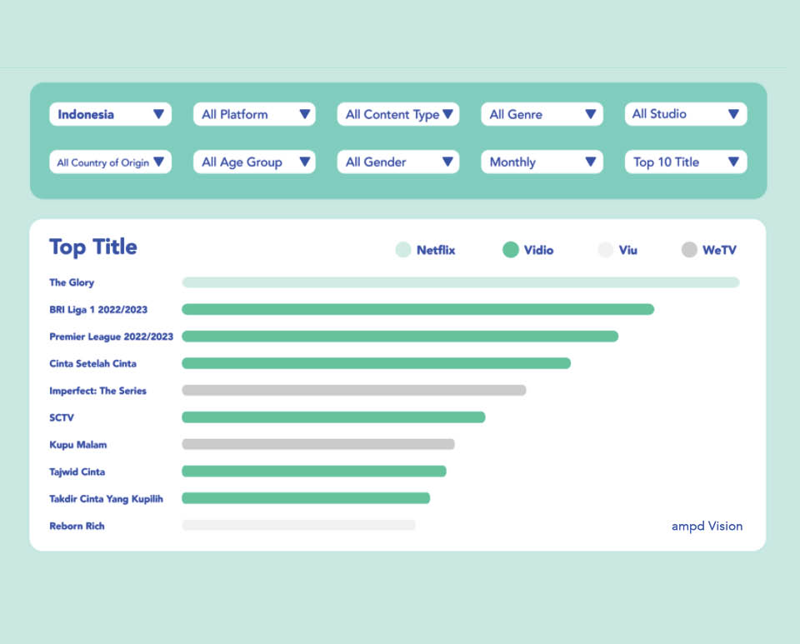The width and height of the screenshot is (800, 644).
Task: Select the title Premier League 2022/2023
Action: point(111,337)
